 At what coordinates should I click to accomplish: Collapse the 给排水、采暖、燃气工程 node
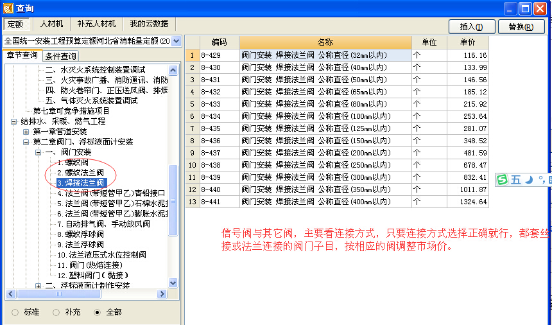13,121
